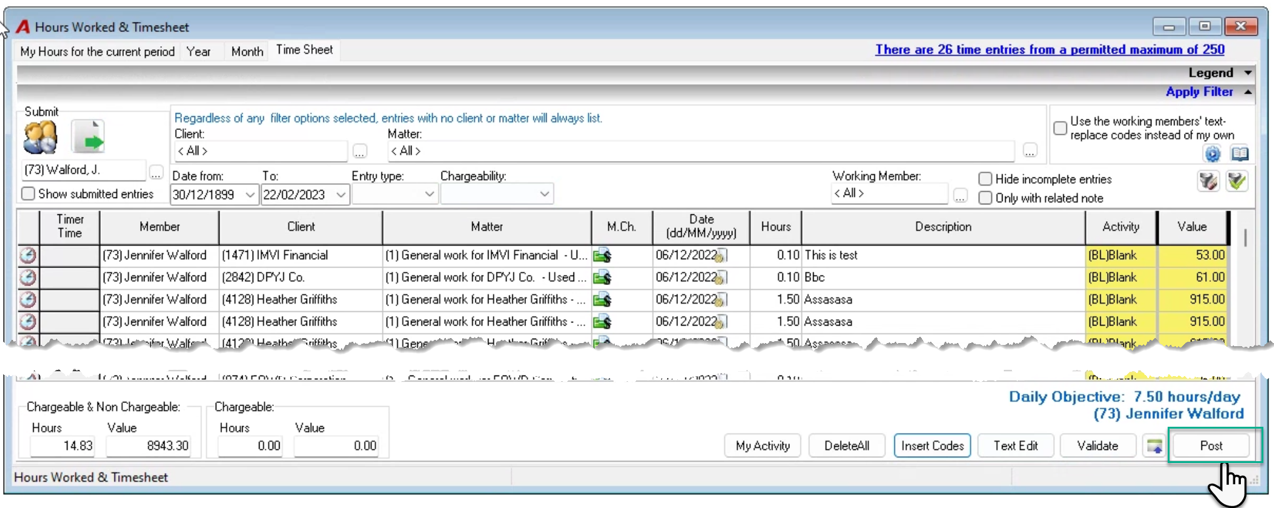This screenshot has height=508, width=1274.
Task: Click the submit green arrow document icon
Action: pyautogui.click(x=88, y=137)
